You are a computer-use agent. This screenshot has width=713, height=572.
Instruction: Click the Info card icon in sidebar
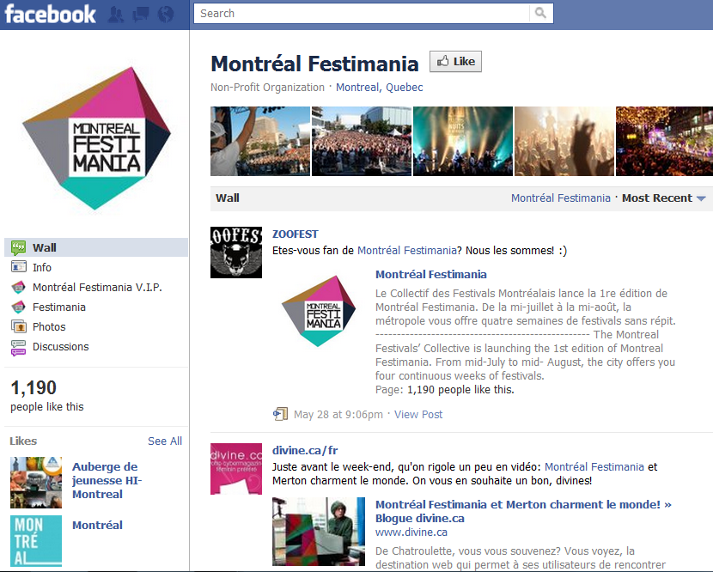coord(19,267)
